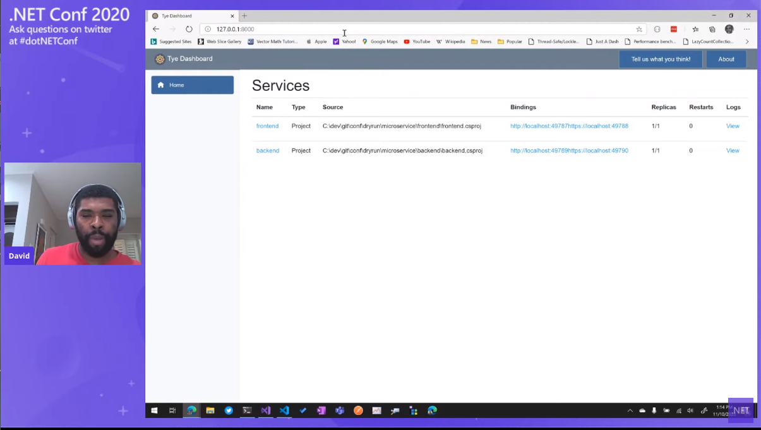Open Visual Studio Code from the taskbar
Viewport: 761px width, 430px height.
pyautogui.click(x=284, y=410)
